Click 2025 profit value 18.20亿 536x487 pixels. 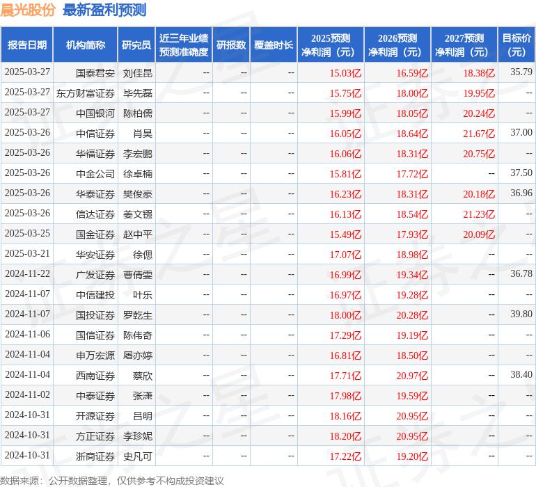[x=345, y=436]
